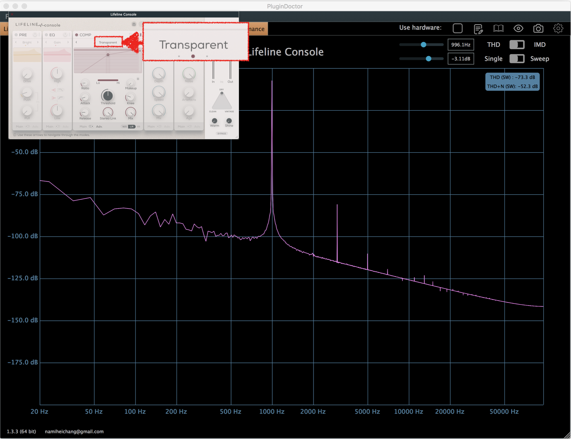Enable the EQ module dot
This screenshot has height=439, width=571.
pos(46,35)
